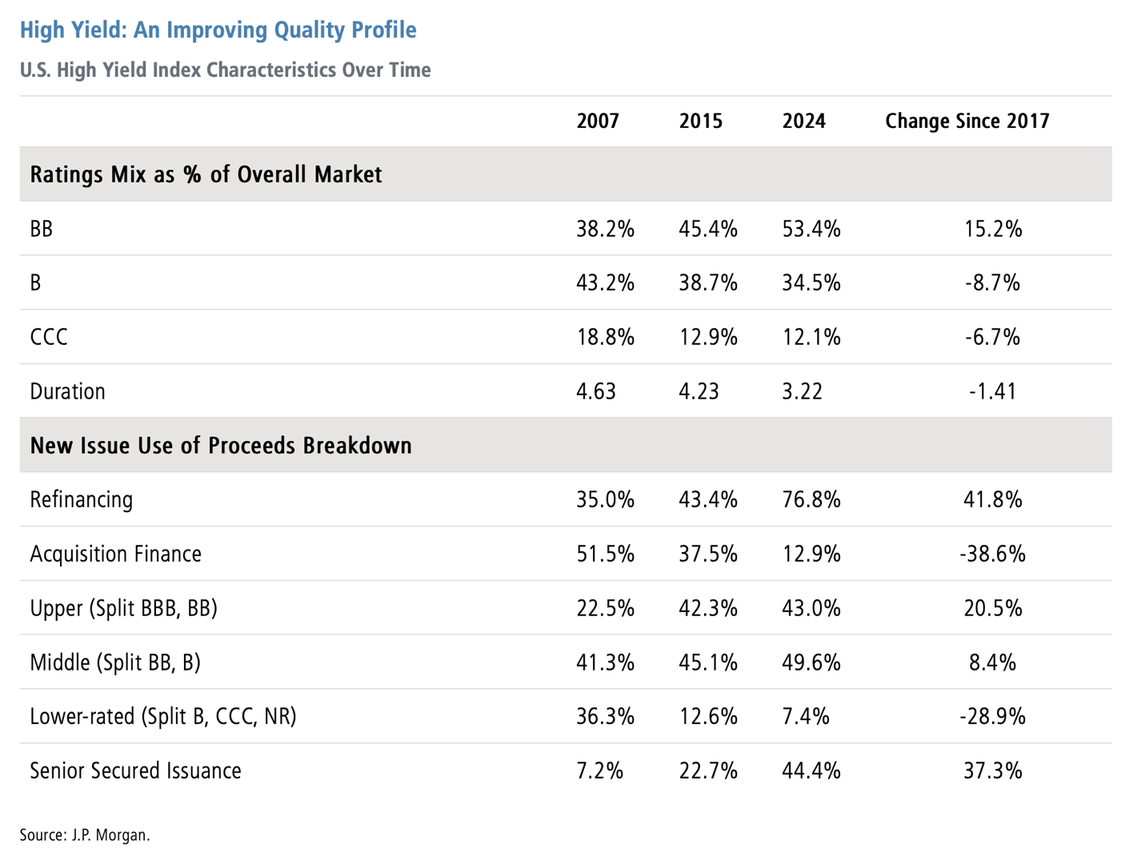Select the BB row label
This screenshot has height=853, width=1129.
pyautogui.click(x=42, y=230)
